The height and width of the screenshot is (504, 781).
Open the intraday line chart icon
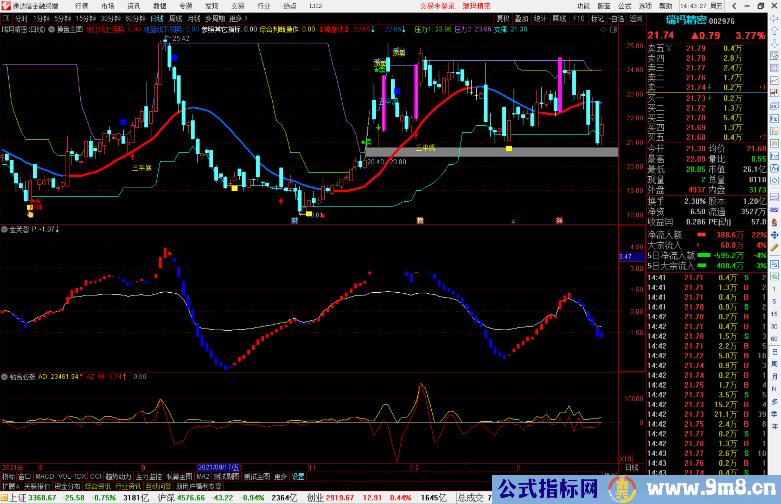point(774,81)
